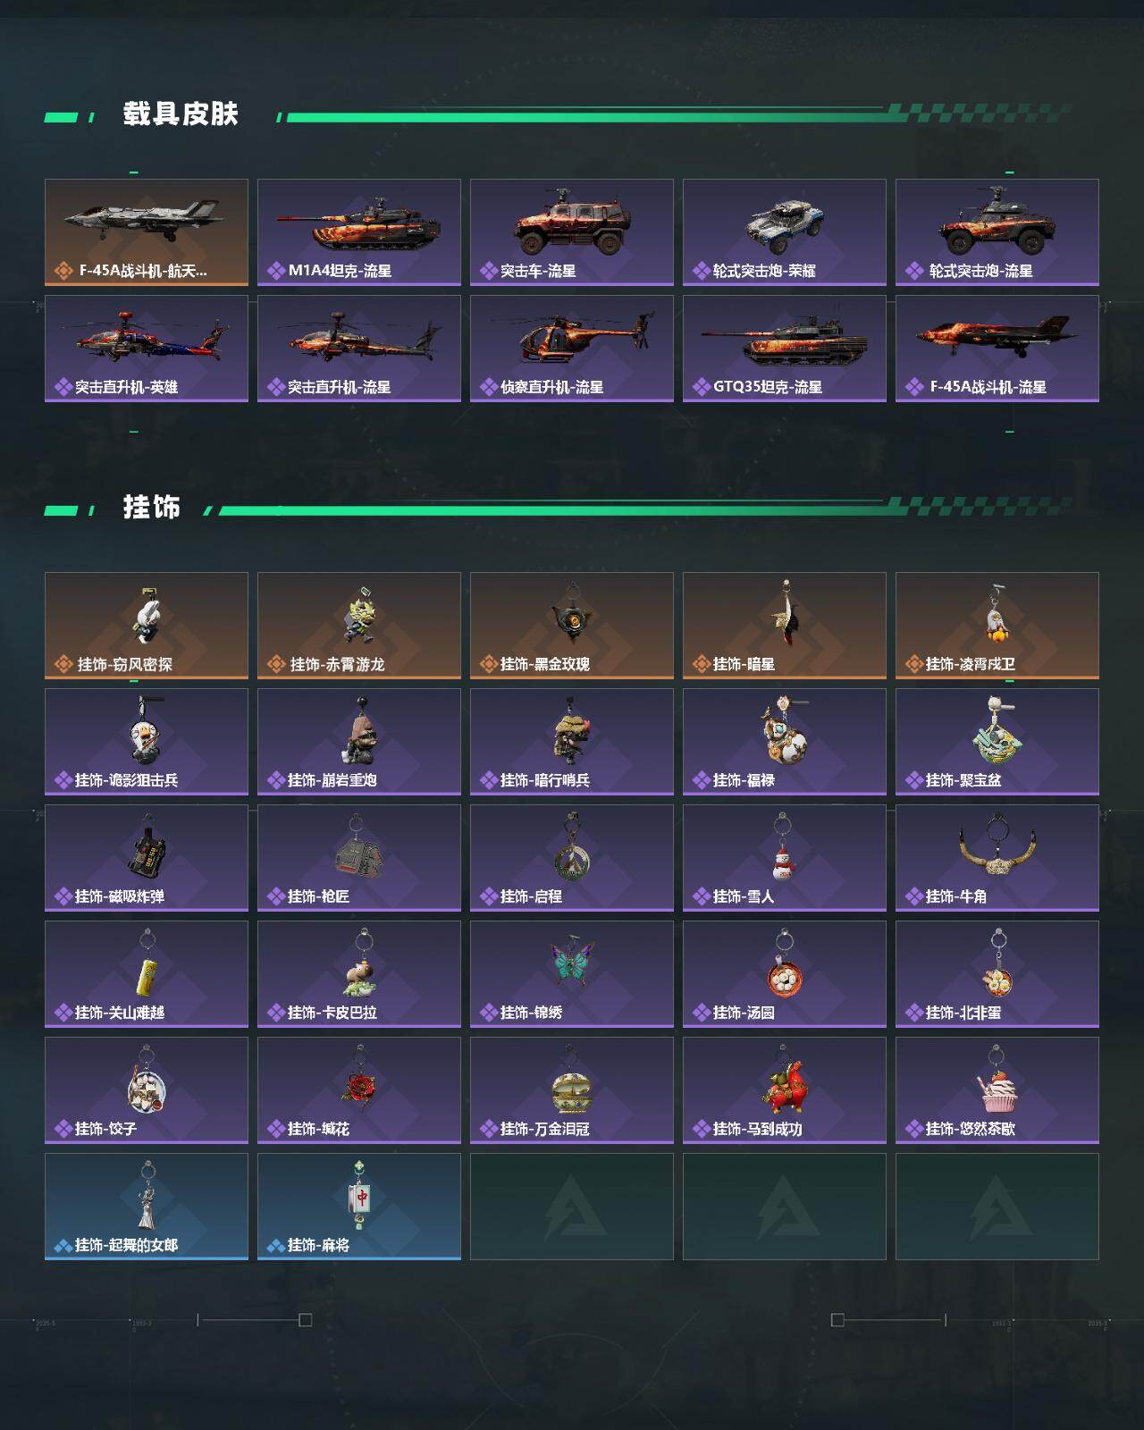Click the 挂饰-雪人 snowman charm
Viewport: 1144px width, 1430px height.
[785, 858]
